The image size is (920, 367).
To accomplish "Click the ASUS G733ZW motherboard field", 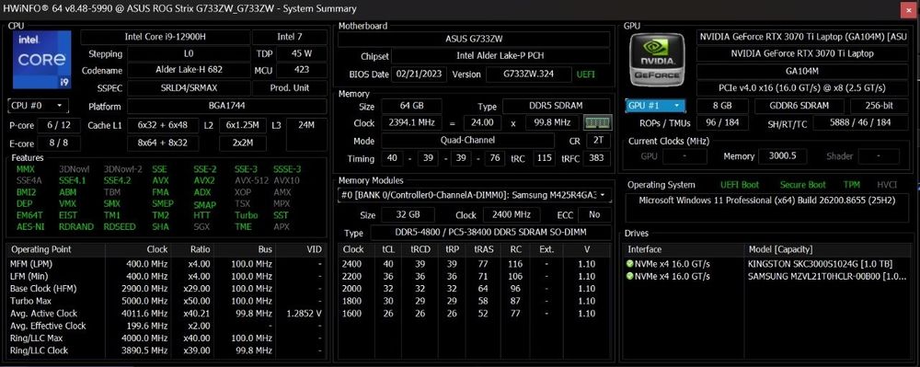I will pos(473,40).
